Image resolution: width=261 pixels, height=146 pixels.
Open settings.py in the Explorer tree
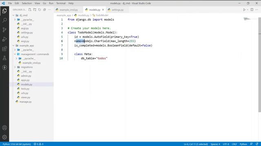tap(27, 32)
